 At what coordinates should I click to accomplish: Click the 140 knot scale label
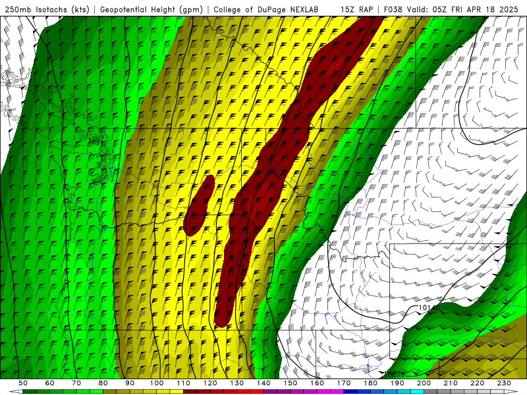coord(263,383)
